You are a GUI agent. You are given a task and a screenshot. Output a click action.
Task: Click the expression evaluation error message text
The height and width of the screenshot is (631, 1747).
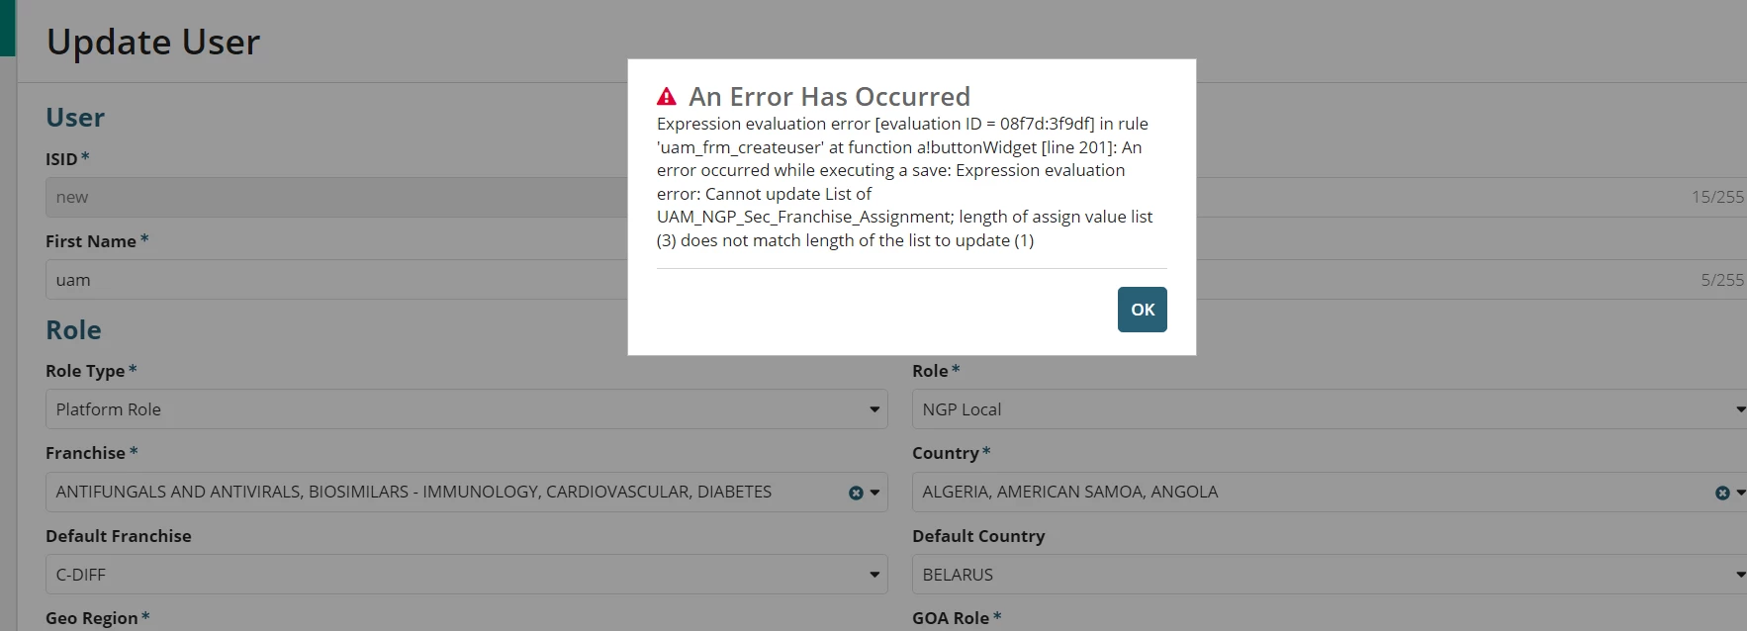[x=905, y=182]
